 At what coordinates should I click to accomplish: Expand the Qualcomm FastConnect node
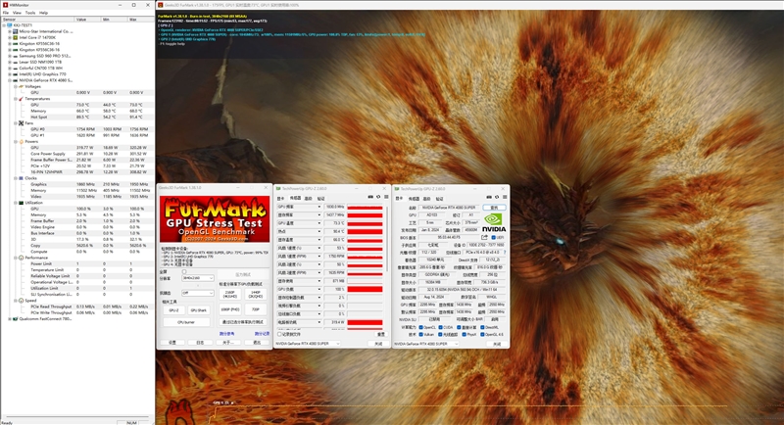10,318
